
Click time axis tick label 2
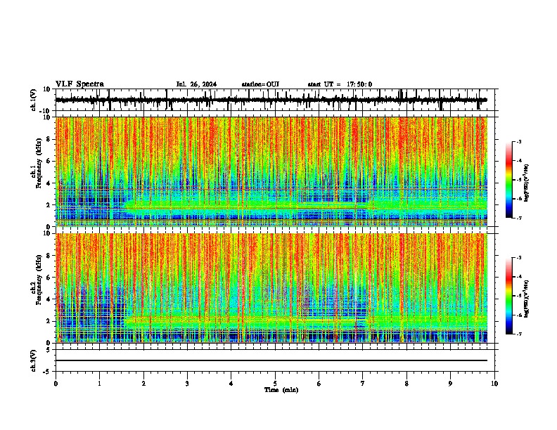[143, 384]
